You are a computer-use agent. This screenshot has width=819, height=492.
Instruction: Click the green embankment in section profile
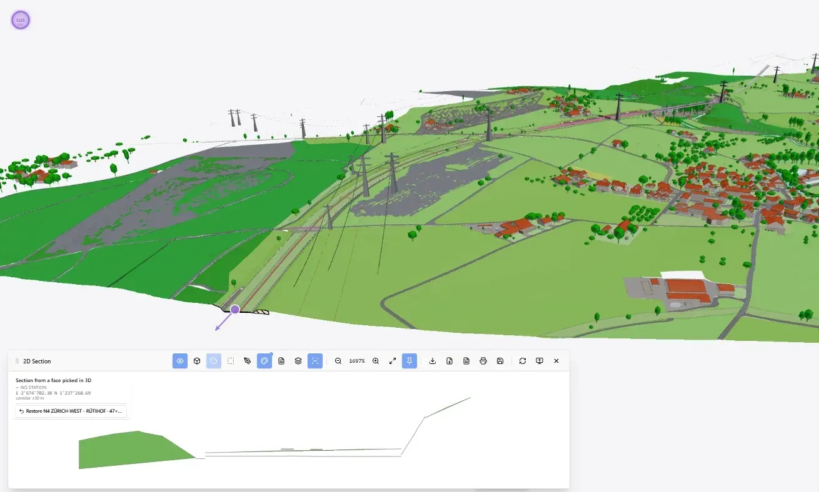pyautogui.click(x=131, y=450)
